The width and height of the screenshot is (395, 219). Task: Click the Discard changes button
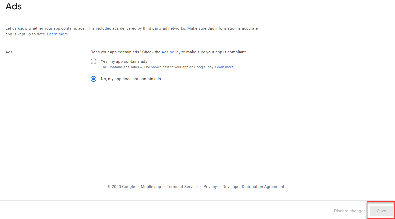[x=349, y=211]
